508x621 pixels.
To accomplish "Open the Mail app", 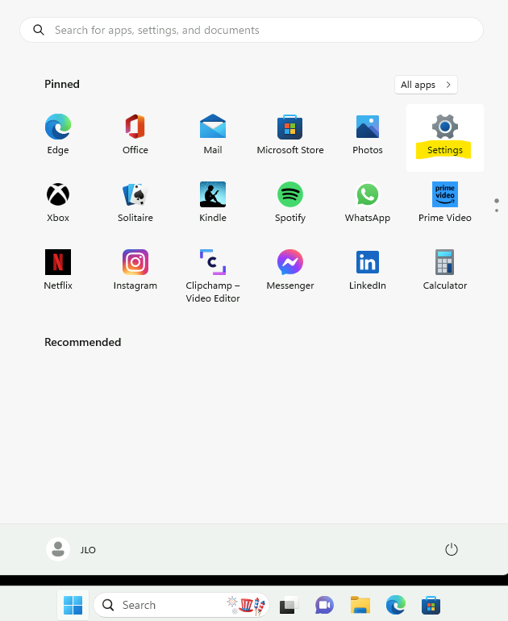I will (x=213, y=135).
